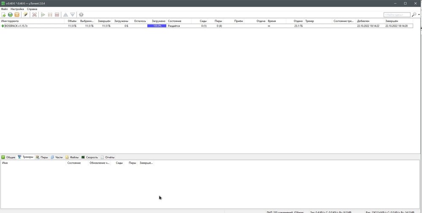The image size is (422, 213).
Task: Click the Раздаётся status cell
Action: [174, 26]
